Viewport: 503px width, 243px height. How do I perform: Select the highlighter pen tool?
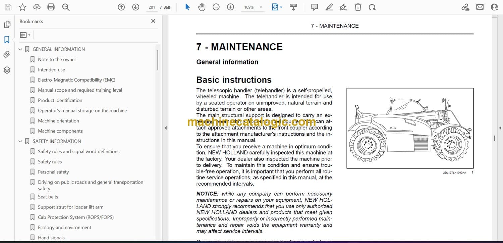329,7
